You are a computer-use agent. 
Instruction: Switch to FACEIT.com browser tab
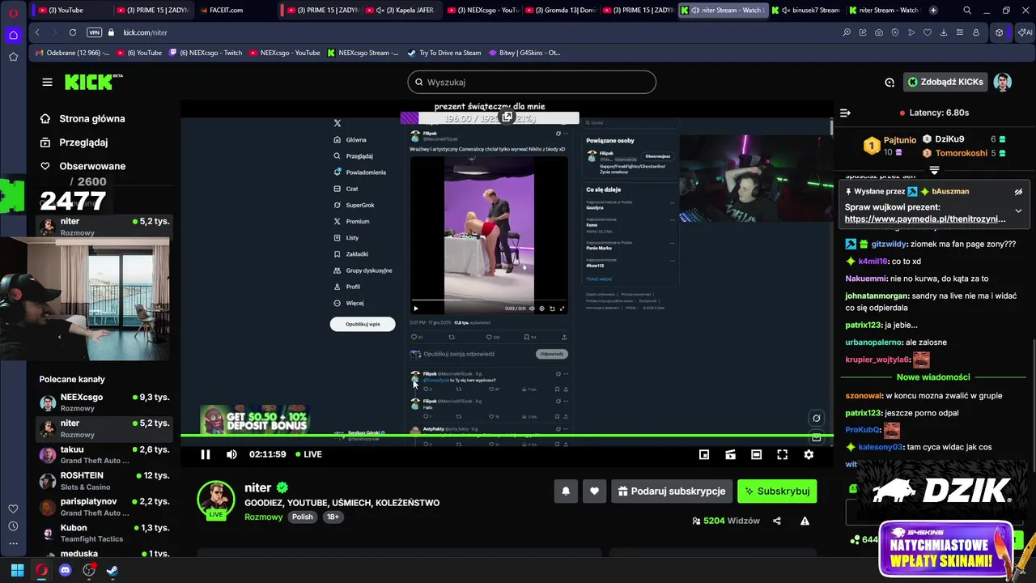(235, 11)
